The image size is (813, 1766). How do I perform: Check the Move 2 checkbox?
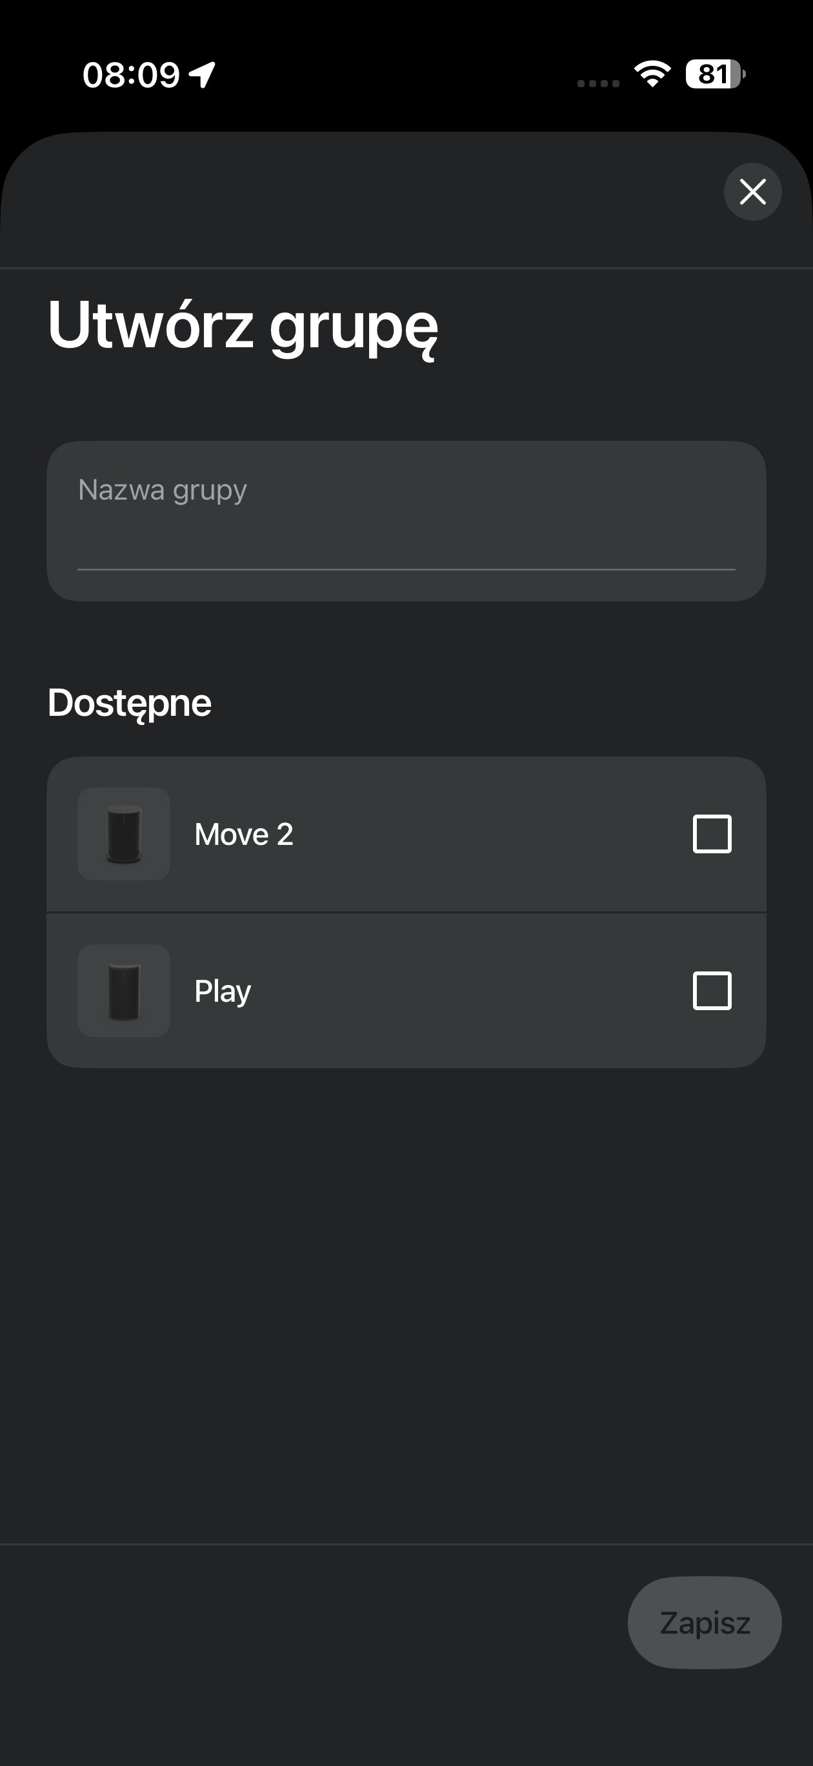click(x=712, y=834)
